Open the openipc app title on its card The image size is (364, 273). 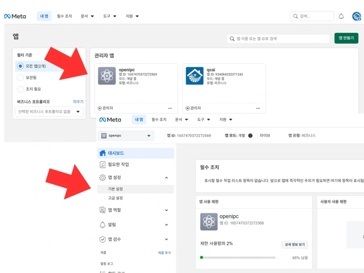coord(127,70)
